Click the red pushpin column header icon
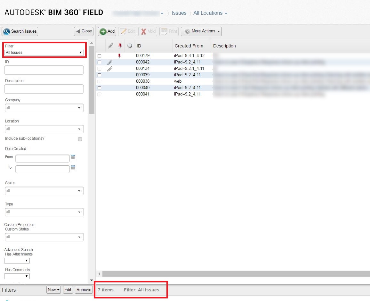370x301 pixels. point(120,46)
